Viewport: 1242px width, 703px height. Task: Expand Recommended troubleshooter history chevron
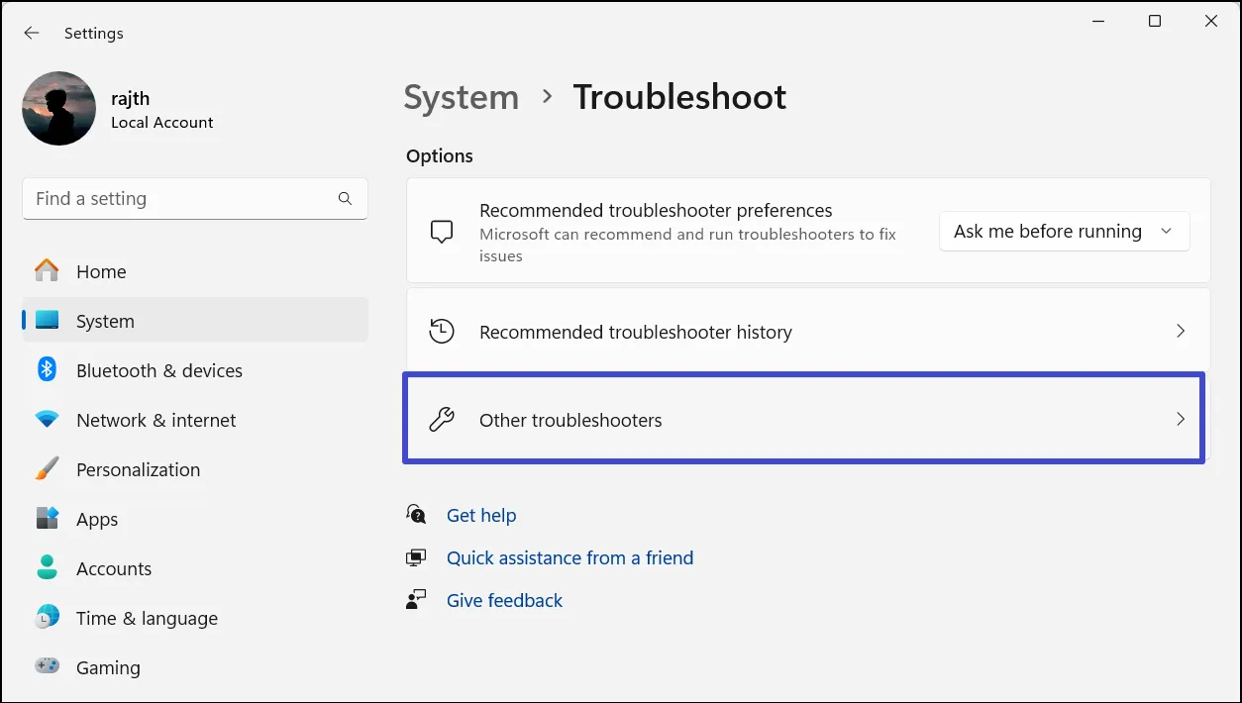coord(1180,332)
